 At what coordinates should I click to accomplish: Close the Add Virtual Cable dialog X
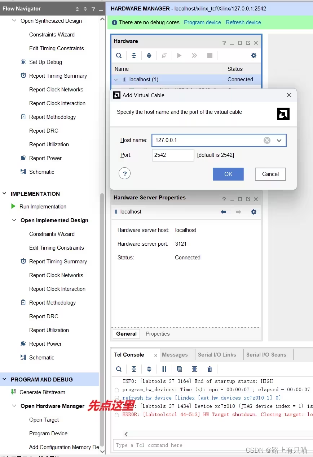tap(289, 95)
